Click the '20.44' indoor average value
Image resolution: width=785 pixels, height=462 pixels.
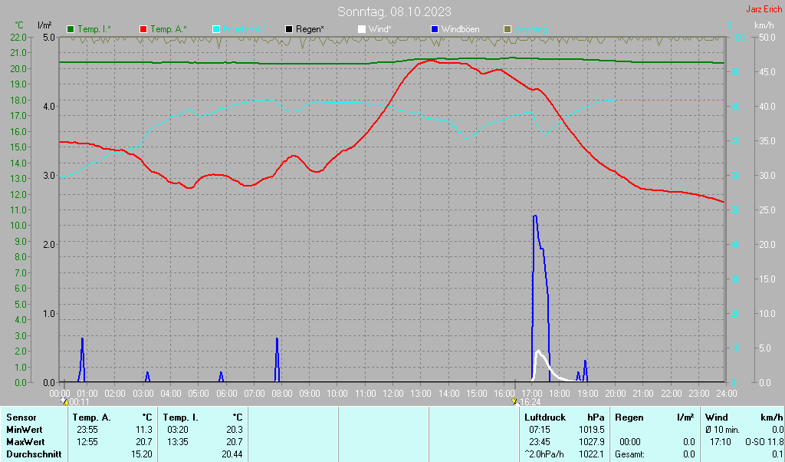point(232,454)
